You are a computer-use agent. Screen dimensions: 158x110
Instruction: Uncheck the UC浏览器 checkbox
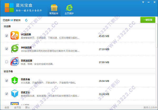7,35
